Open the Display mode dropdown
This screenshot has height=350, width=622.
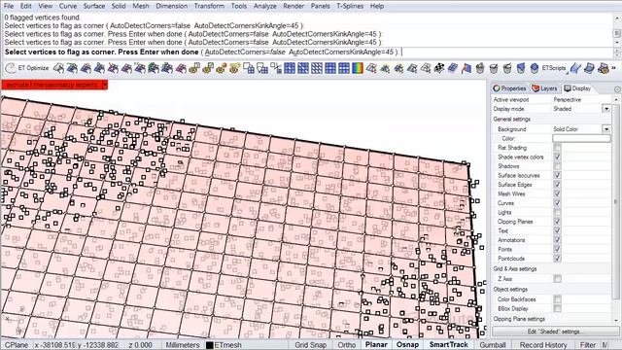point(606,109)
